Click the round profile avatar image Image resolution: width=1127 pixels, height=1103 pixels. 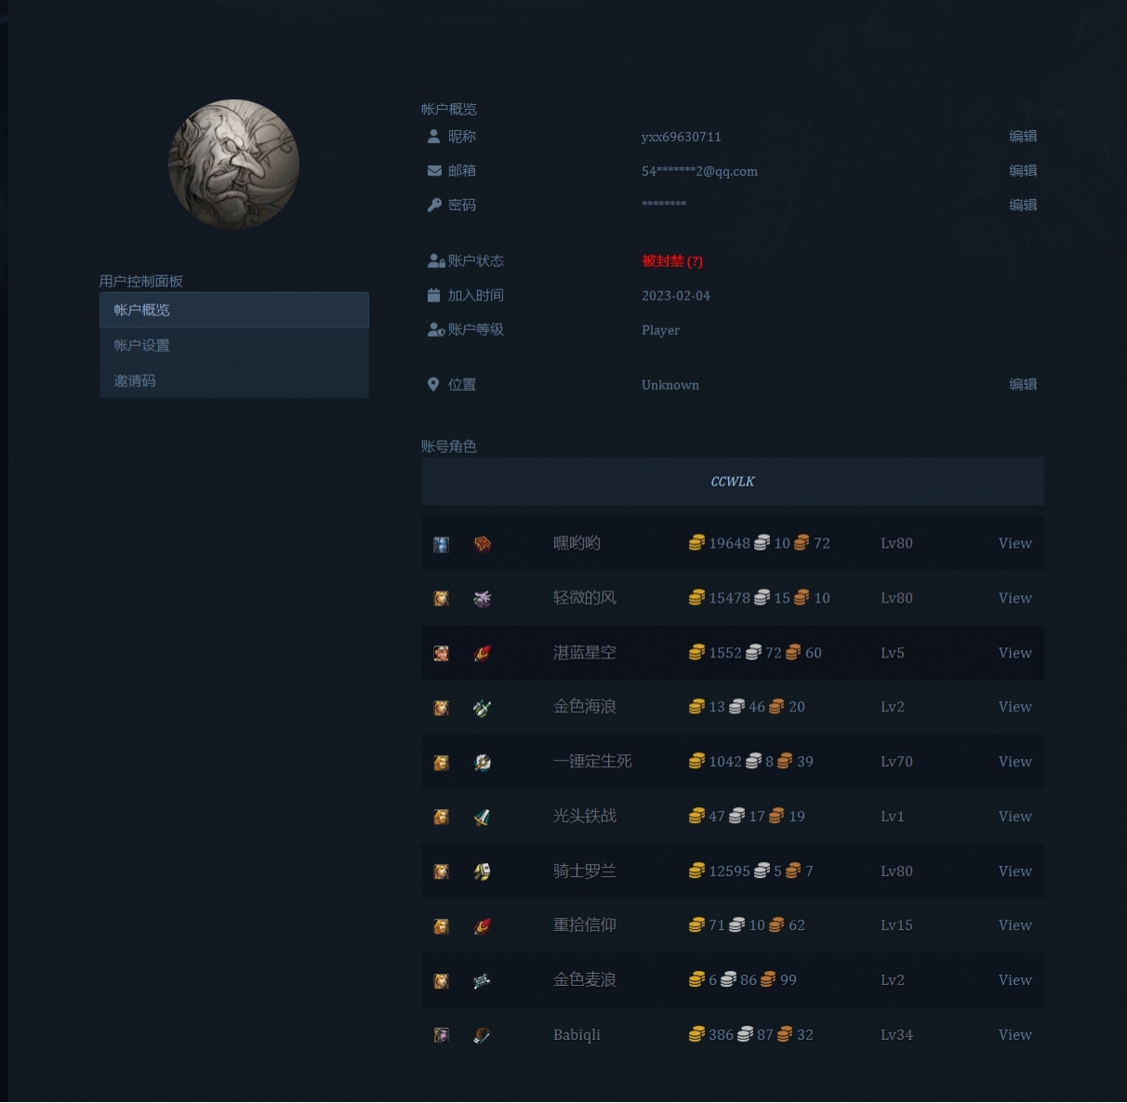pos(233,165)
